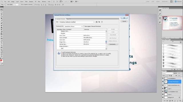Select the Auto Contrast command row

coord(81,38)
